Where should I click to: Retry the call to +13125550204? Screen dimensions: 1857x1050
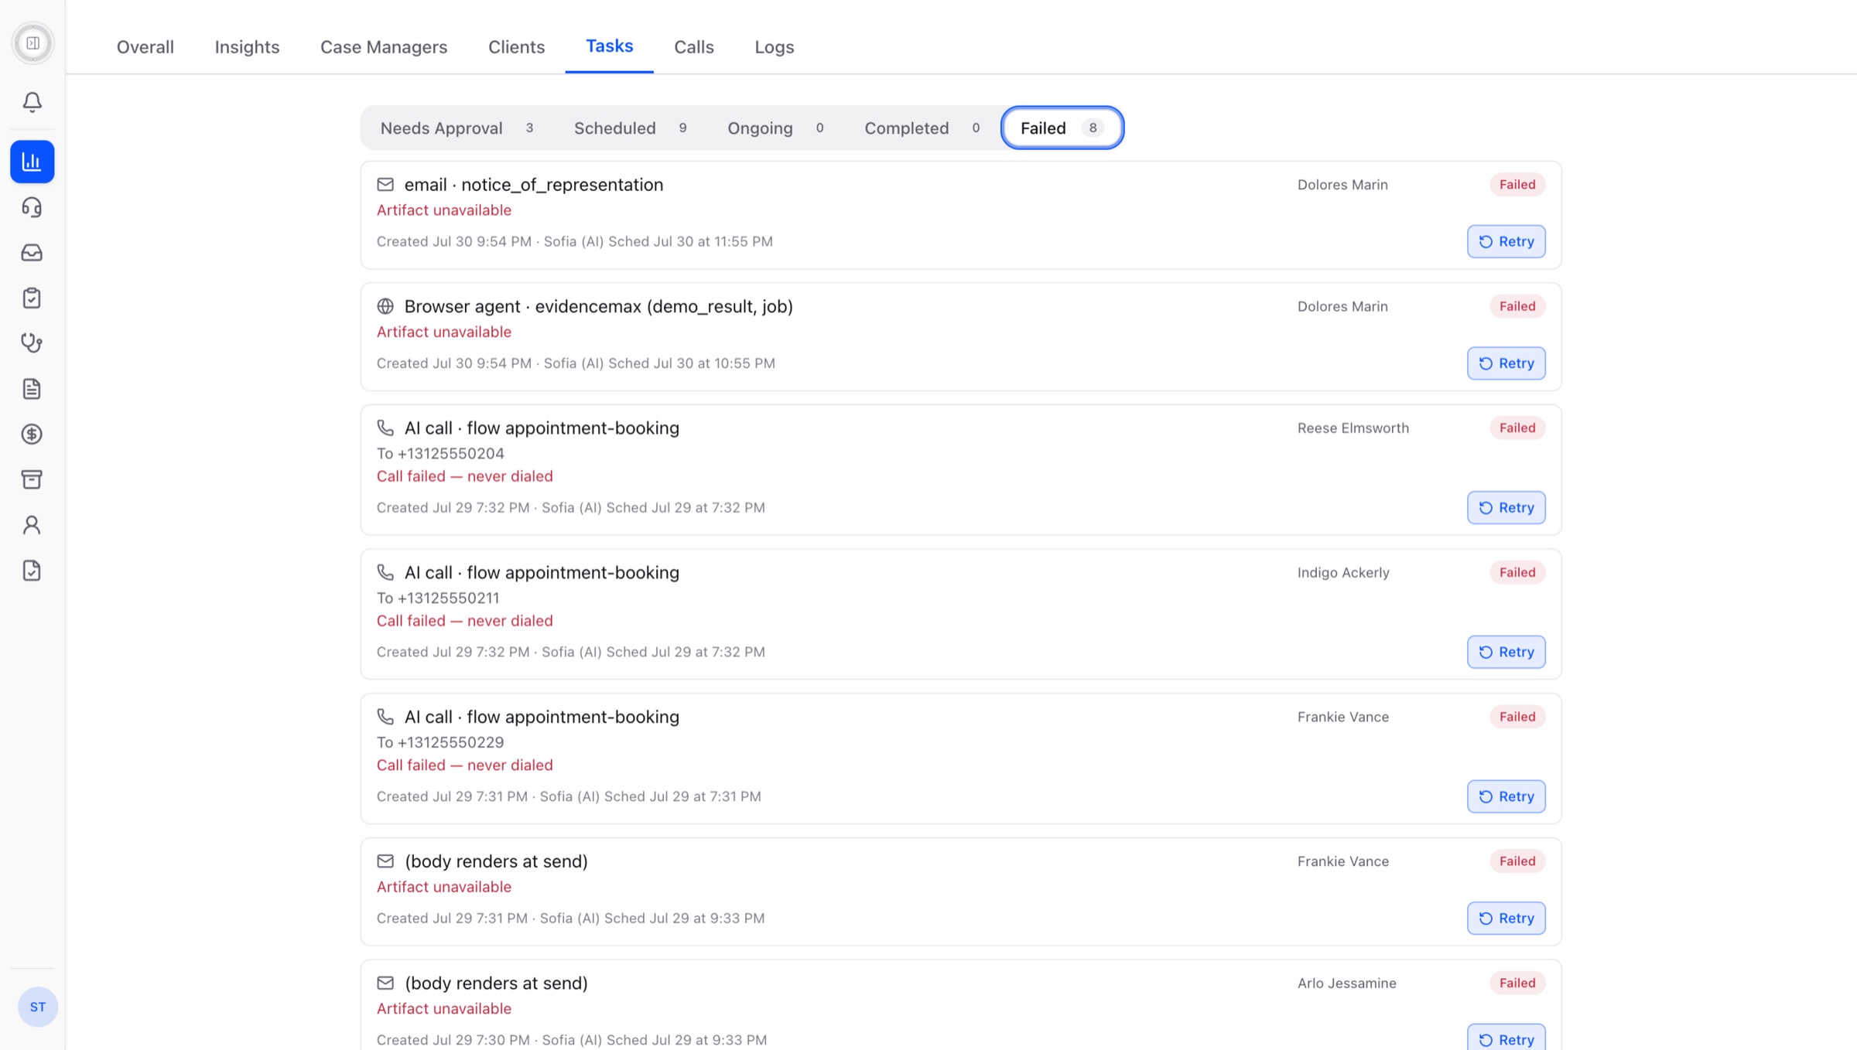pos(1506,508)
